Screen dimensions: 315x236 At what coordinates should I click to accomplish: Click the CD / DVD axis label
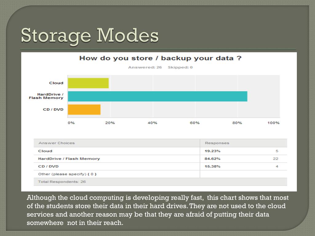coord(53,110)
